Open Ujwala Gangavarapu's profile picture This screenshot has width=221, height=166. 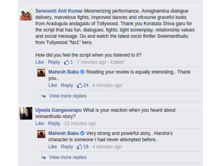click(26, 113)
